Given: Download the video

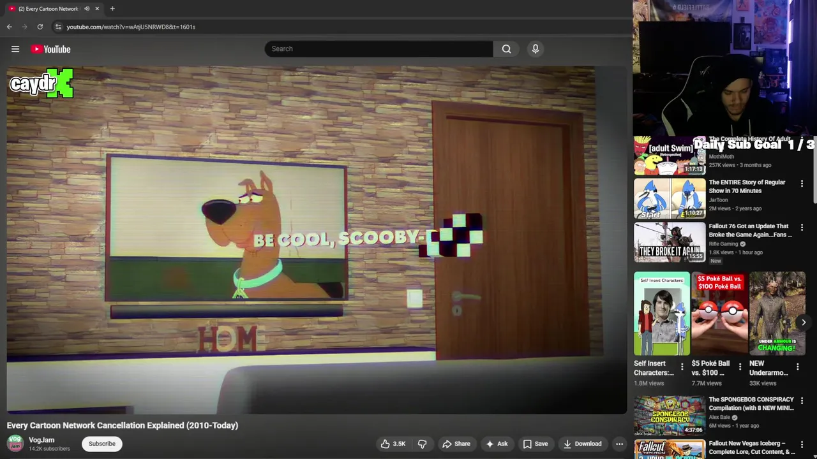Looking at the screenshot, I should point(582,444).
